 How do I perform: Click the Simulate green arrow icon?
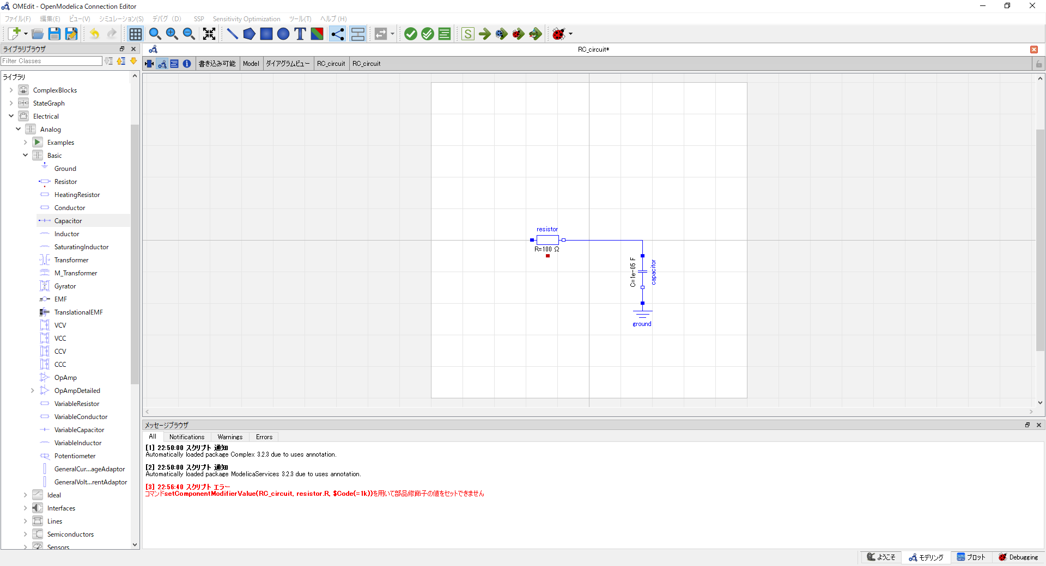coord(485,34)
